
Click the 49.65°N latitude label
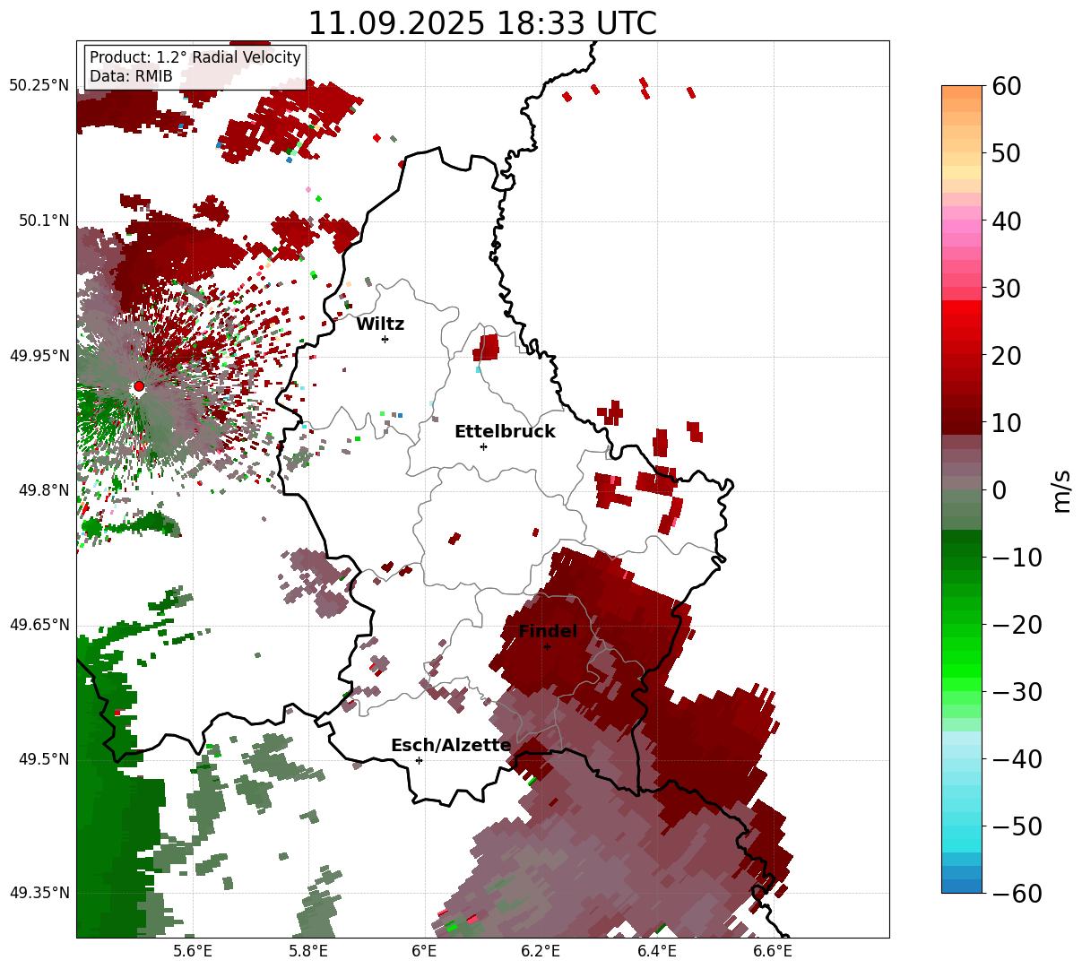pos(39,625)
